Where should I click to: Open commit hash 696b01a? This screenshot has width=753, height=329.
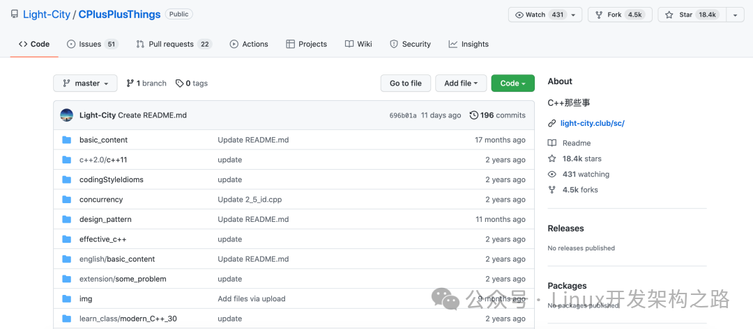403,115
